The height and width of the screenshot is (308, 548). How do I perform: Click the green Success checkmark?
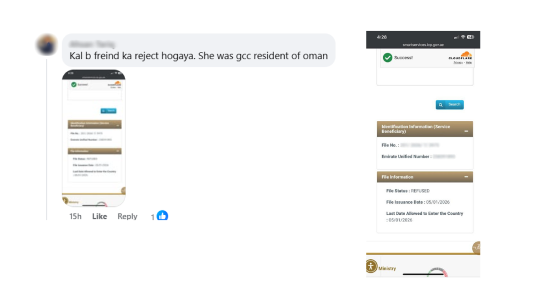point(387,57)
